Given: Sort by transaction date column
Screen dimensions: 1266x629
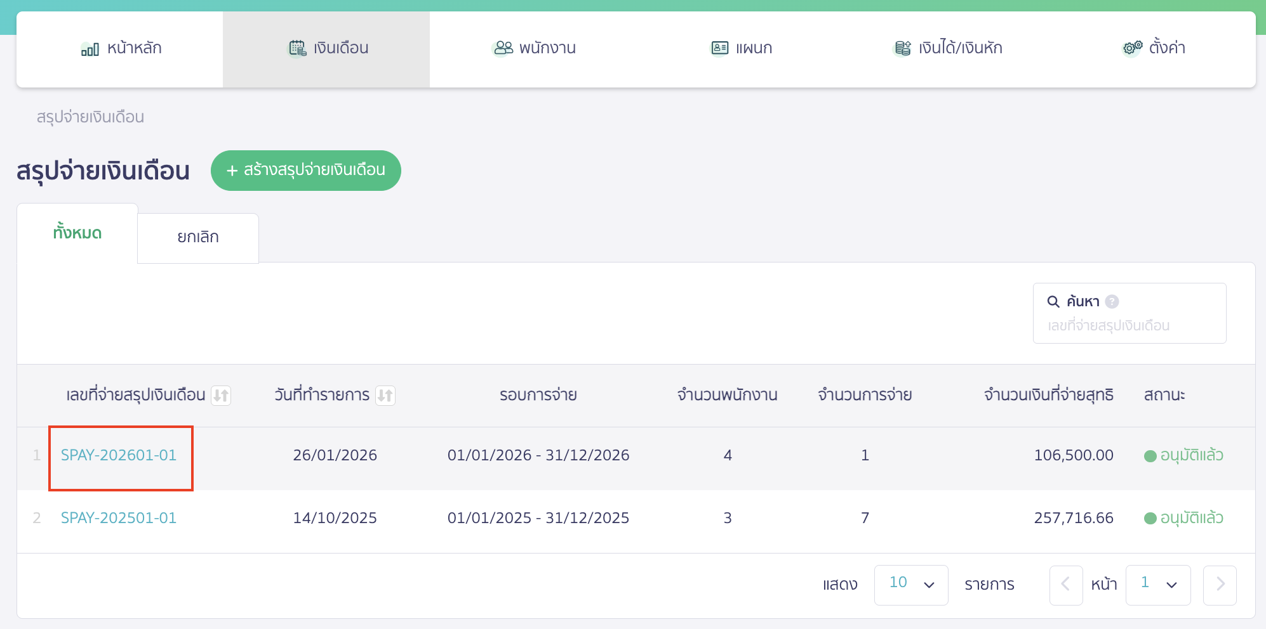Looking at the screenshot, I should [x=385, y=396].
